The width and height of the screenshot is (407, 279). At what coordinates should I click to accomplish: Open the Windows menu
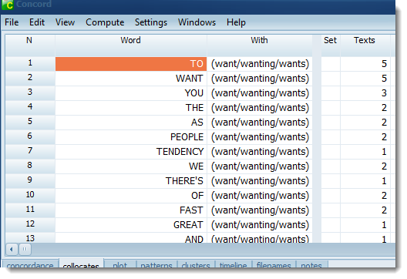coord(197,22)
